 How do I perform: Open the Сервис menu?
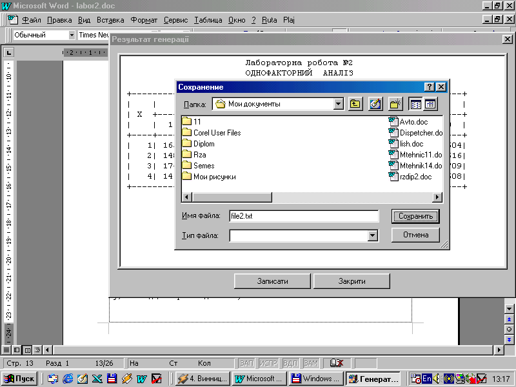click(175, 20)
